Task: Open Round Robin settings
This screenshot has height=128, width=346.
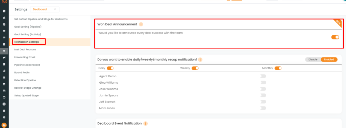Action: coord(22,73)
